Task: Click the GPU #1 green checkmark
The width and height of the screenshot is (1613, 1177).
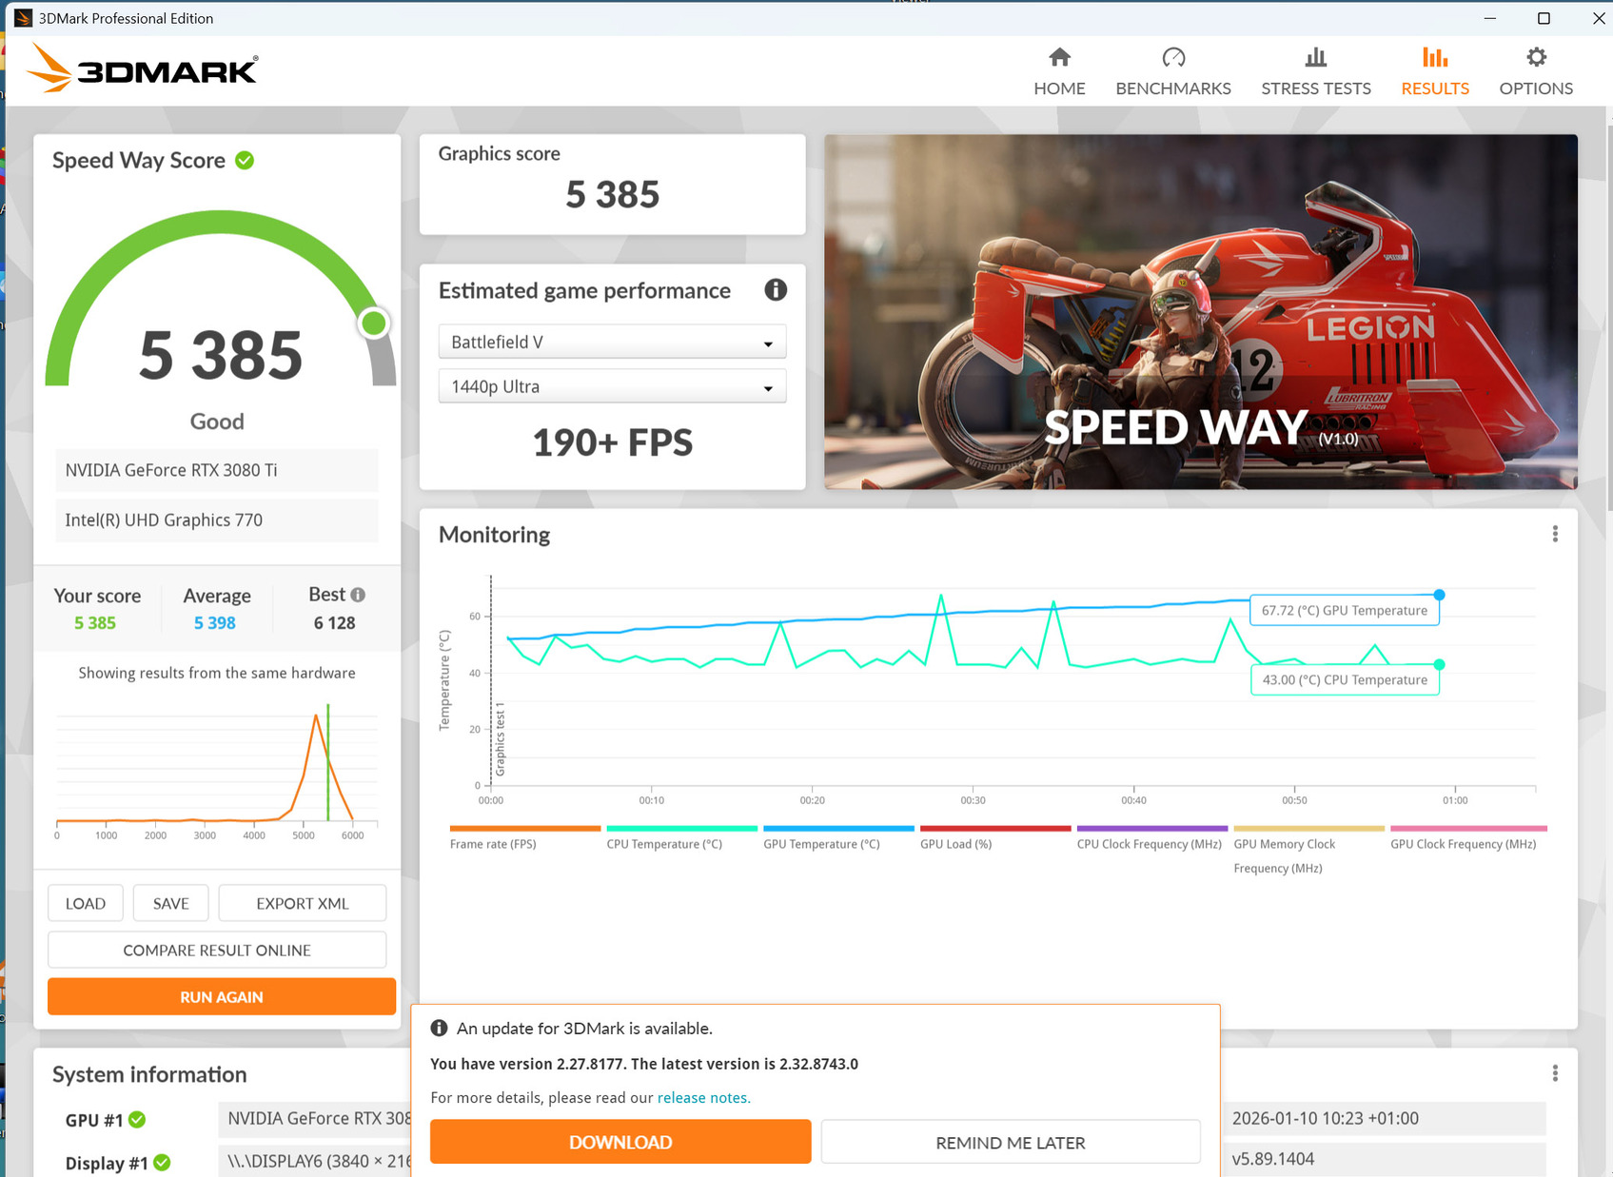Action: point(137,1120)
